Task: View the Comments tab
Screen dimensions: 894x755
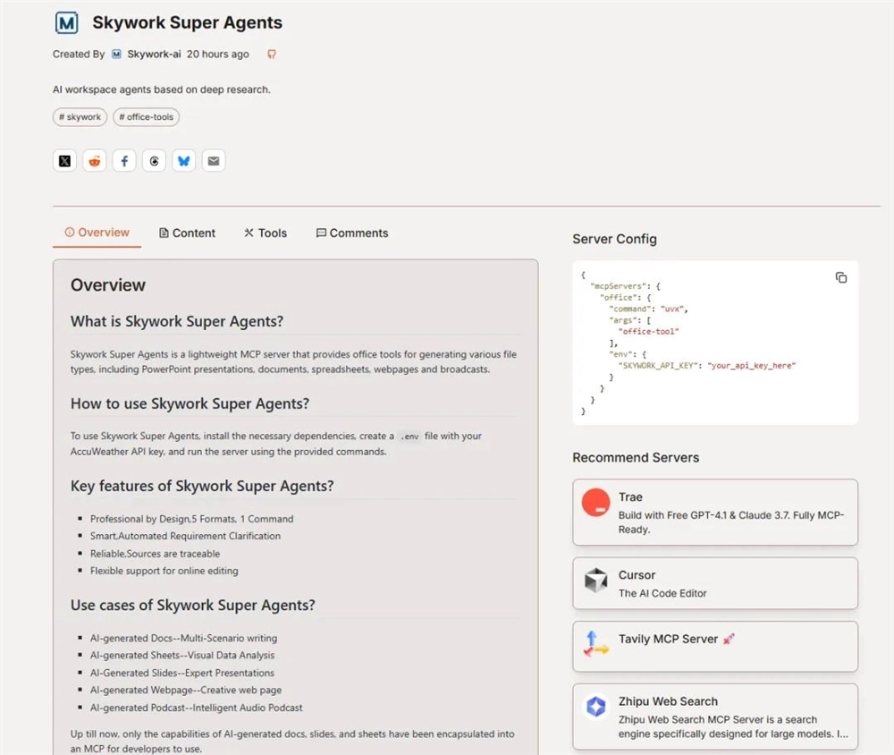Action: (x=352, y=233)
